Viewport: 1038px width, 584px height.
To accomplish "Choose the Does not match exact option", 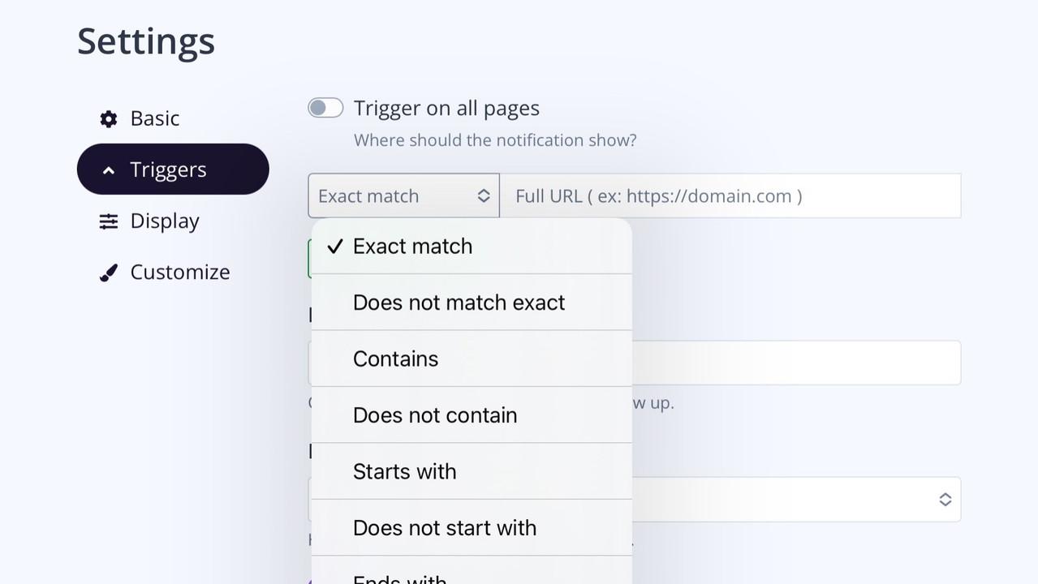I will click(x=459, y=303).
